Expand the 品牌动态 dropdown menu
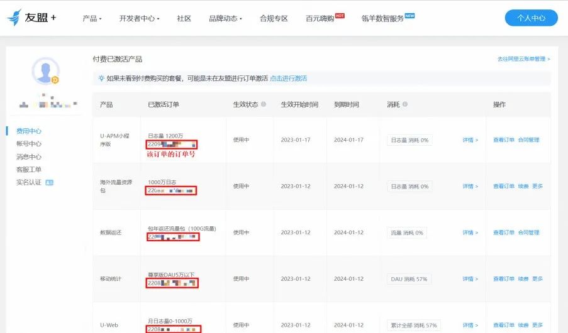The height and width of the screenshot is (333, 568). click(x=225, y=18)
